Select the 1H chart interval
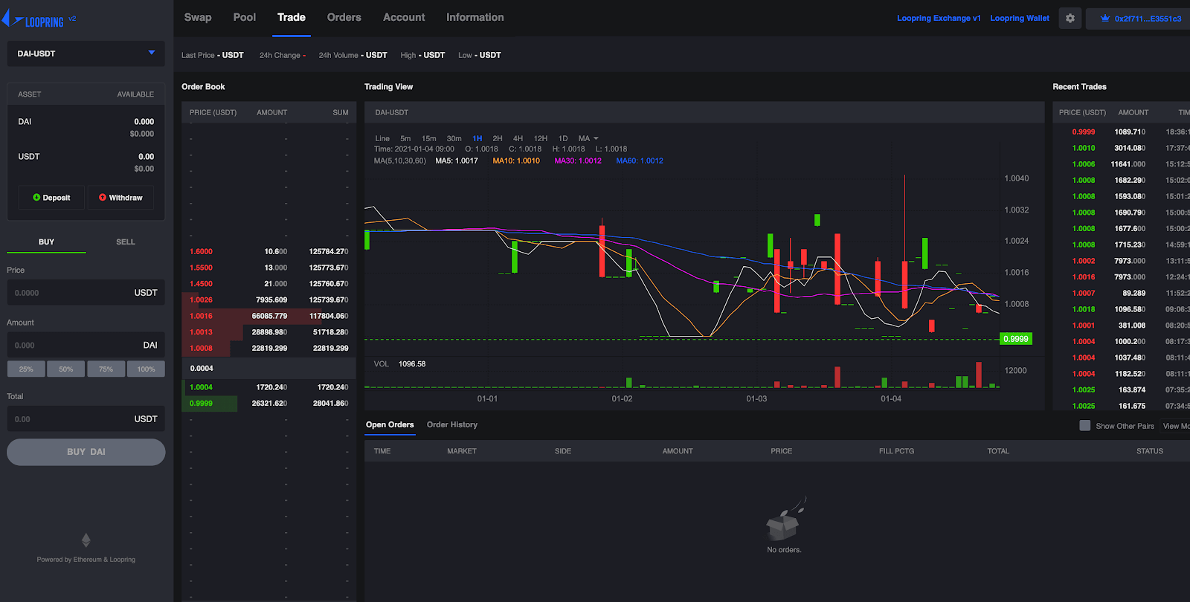Image resolution: width=1190 pixels, height=602 pixels. [x=477, y=138]
